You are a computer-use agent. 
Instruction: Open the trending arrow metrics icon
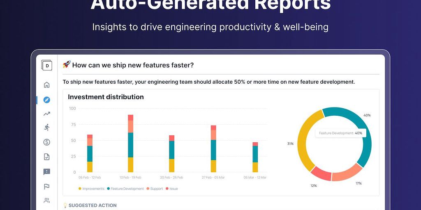[47, 114]
